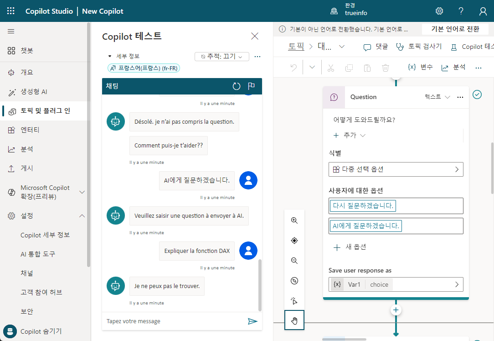Click the Question node icon

334,97
